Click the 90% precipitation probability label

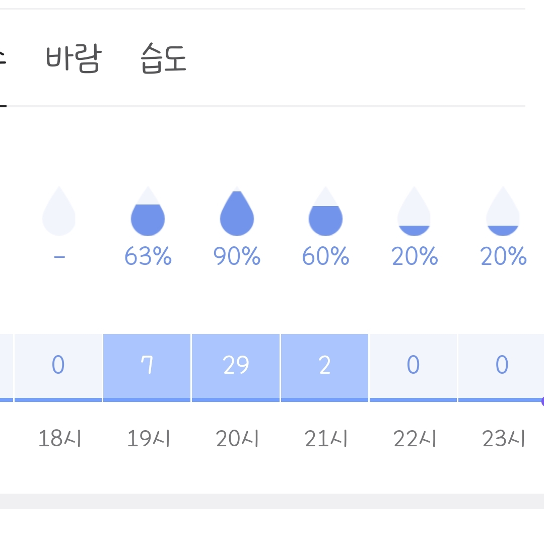click(237, 256)
